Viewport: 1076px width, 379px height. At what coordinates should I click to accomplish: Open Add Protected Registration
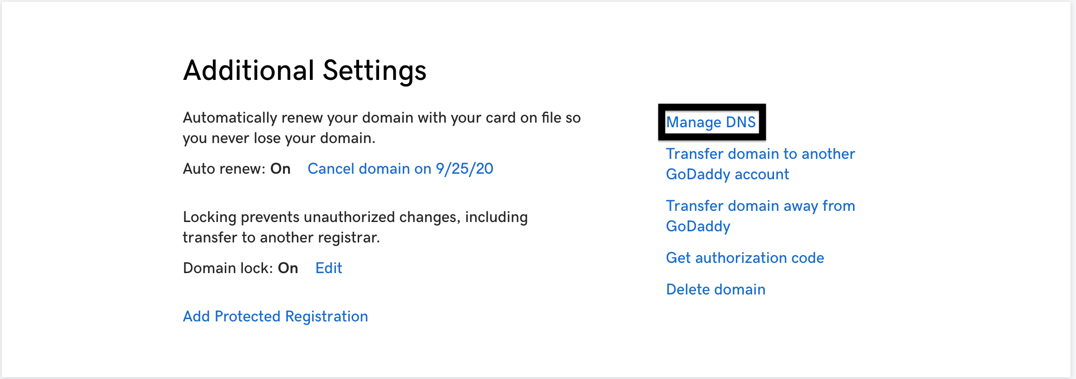coord(275,316)
